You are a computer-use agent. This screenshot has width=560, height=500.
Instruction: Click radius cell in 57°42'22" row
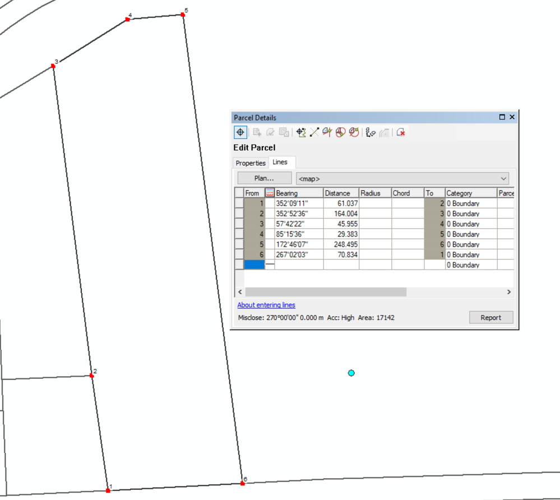pos(375,224)
